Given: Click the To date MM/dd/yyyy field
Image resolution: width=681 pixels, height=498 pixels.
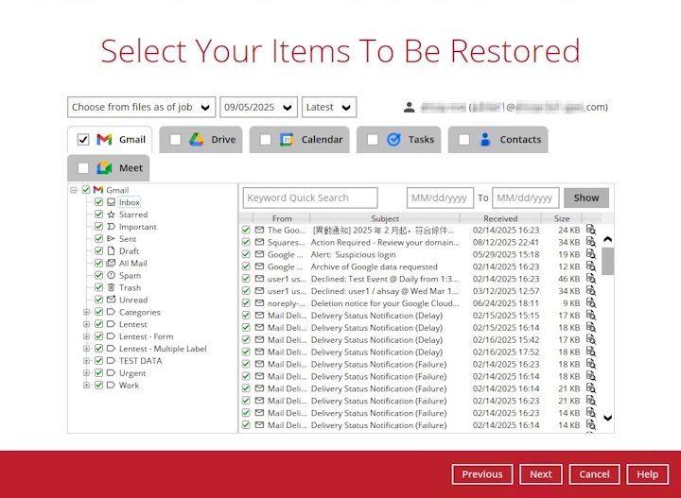Looking at the screenshot, I should (x=526, y=197).
